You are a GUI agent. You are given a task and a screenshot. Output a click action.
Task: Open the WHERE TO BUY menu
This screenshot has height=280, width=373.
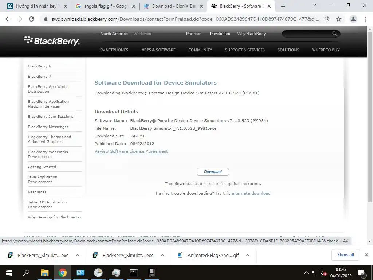[x=326, y=50]
